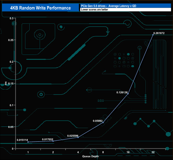The image size is (173, 160).
Task: Click the ms axis label
Action: [x=6, y=83]
